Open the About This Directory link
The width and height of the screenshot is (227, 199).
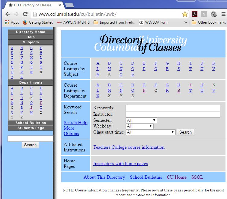104,177
